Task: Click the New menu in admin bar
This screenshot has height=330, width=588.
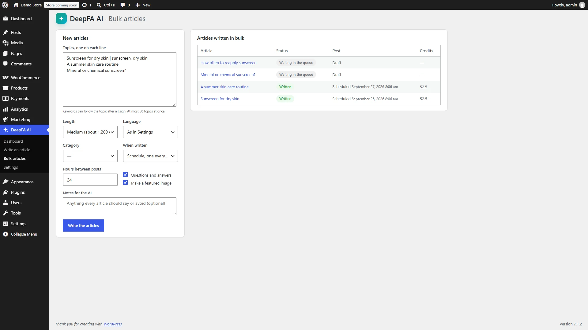Action: pyautogui.click(x=143, y=5)
